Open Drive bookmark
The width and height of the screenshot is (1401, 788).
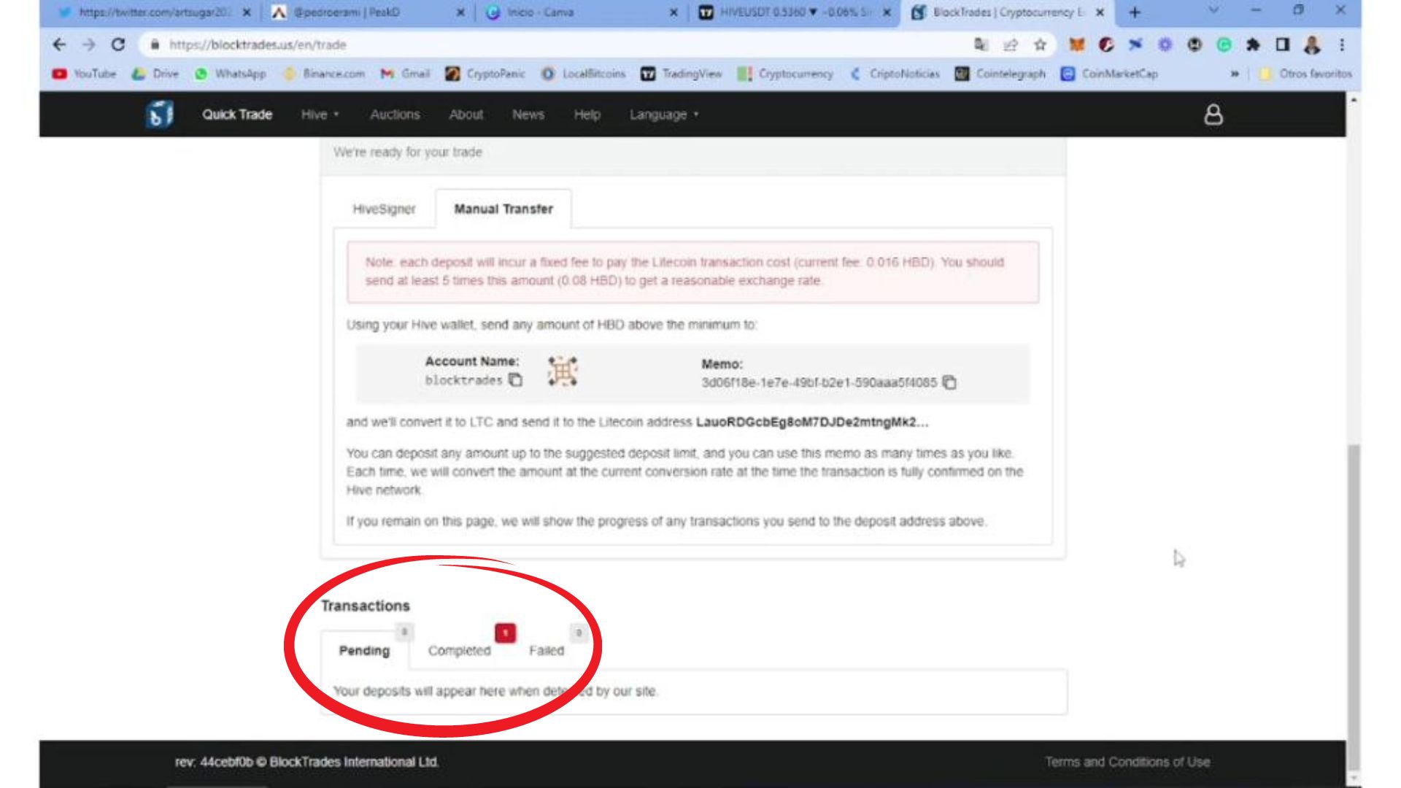click(155, 74)
